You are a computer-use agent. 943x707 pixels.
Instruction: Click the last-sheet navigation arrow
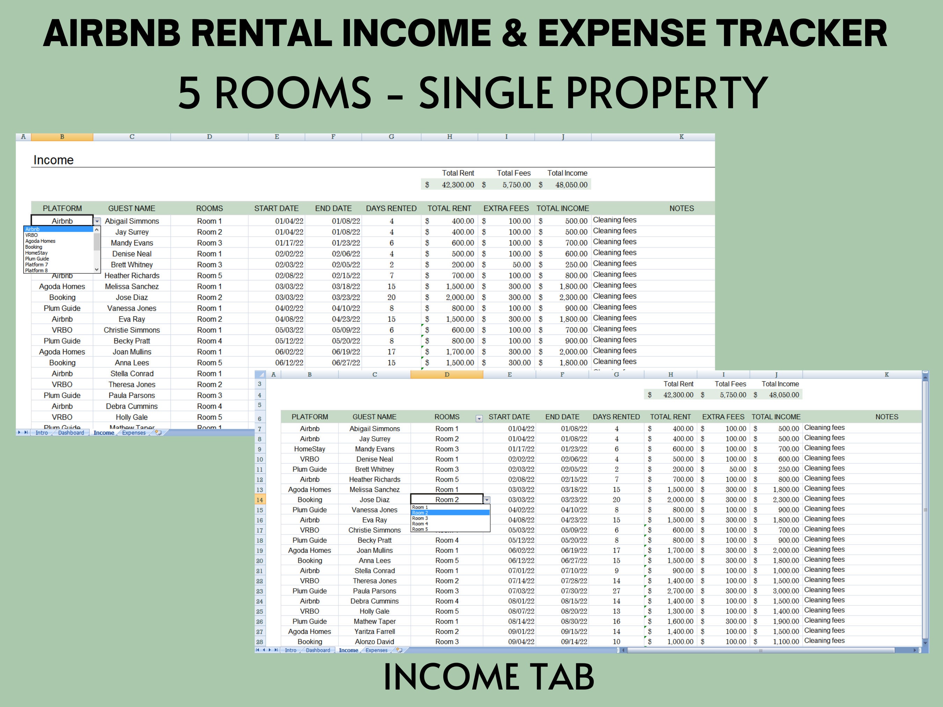click(x=276, y=650)
